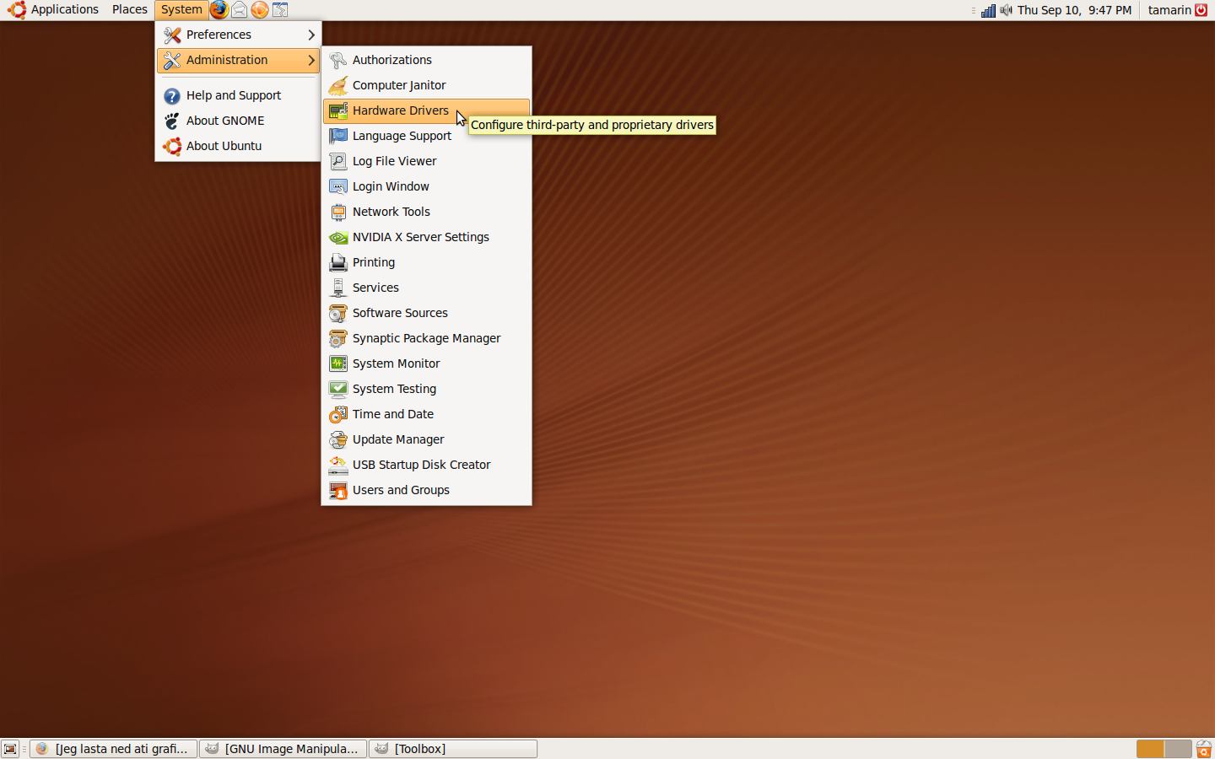
Task: Switch to the second gray workspace
Action: coord(1178,749)
